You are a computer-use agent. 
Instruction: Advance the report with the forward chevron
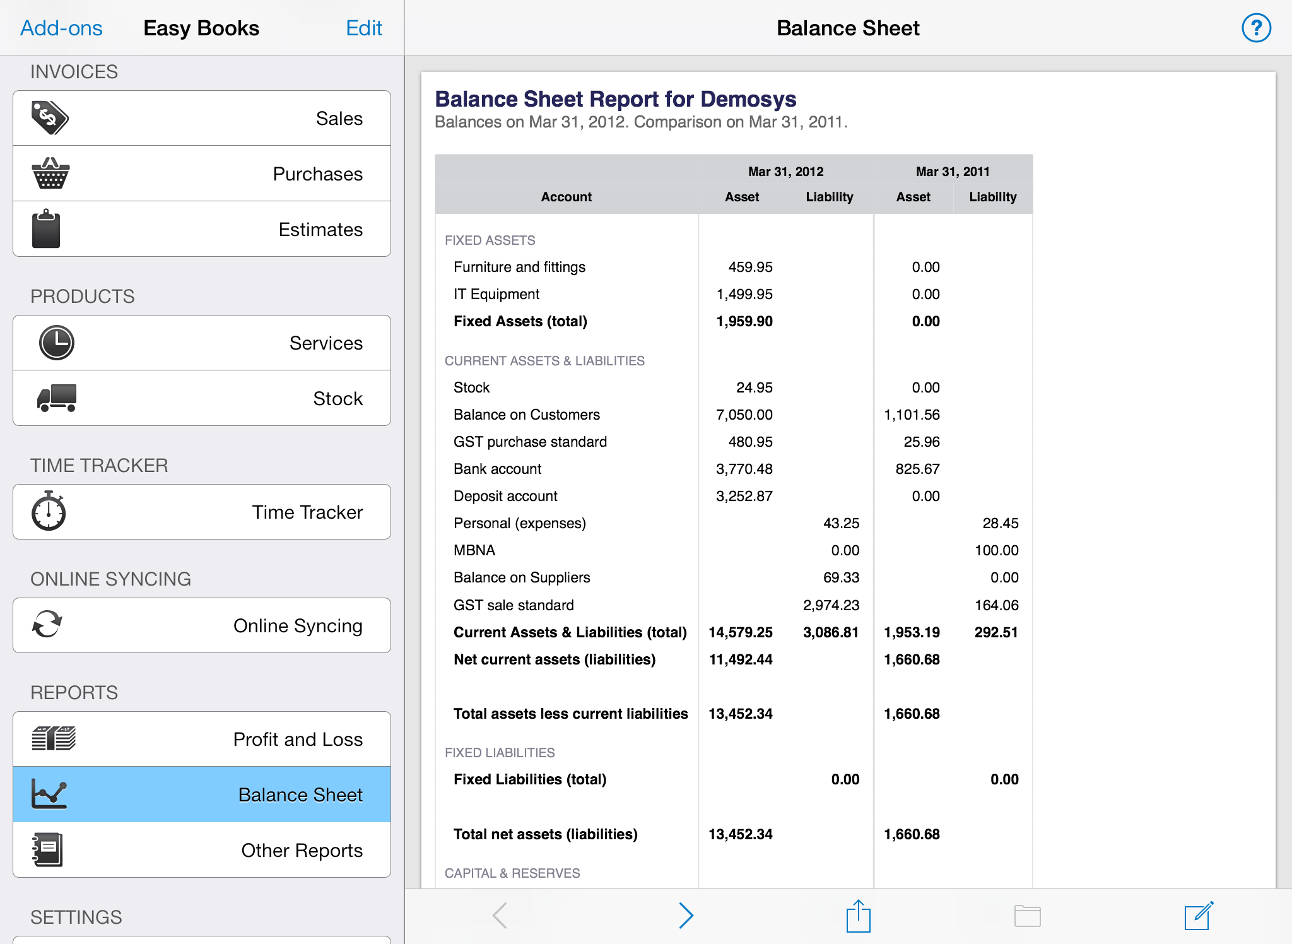(686, 916)
